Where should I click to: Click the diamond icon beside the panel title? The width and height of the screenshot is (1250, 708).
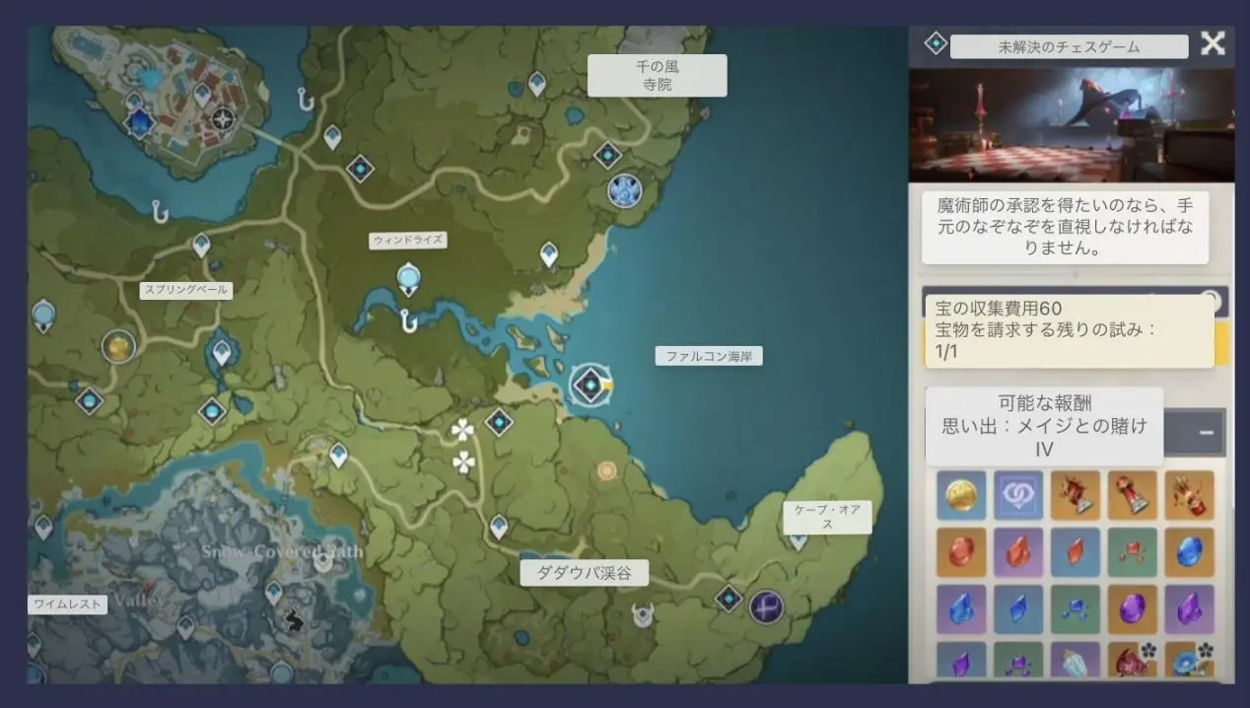click(x=935, y=43)
